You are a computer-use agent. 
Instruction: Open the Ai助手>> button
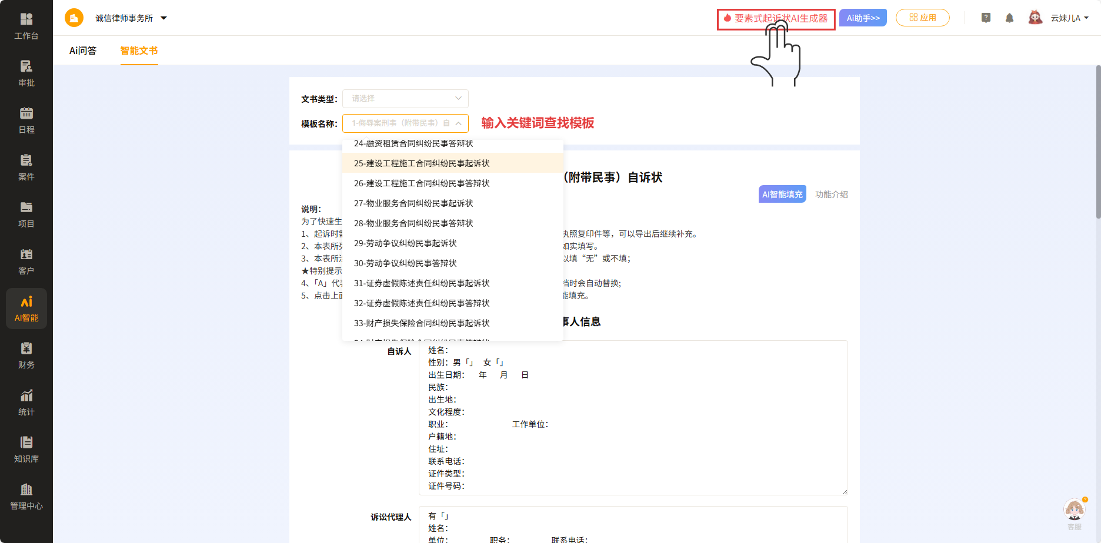[863, 18]
